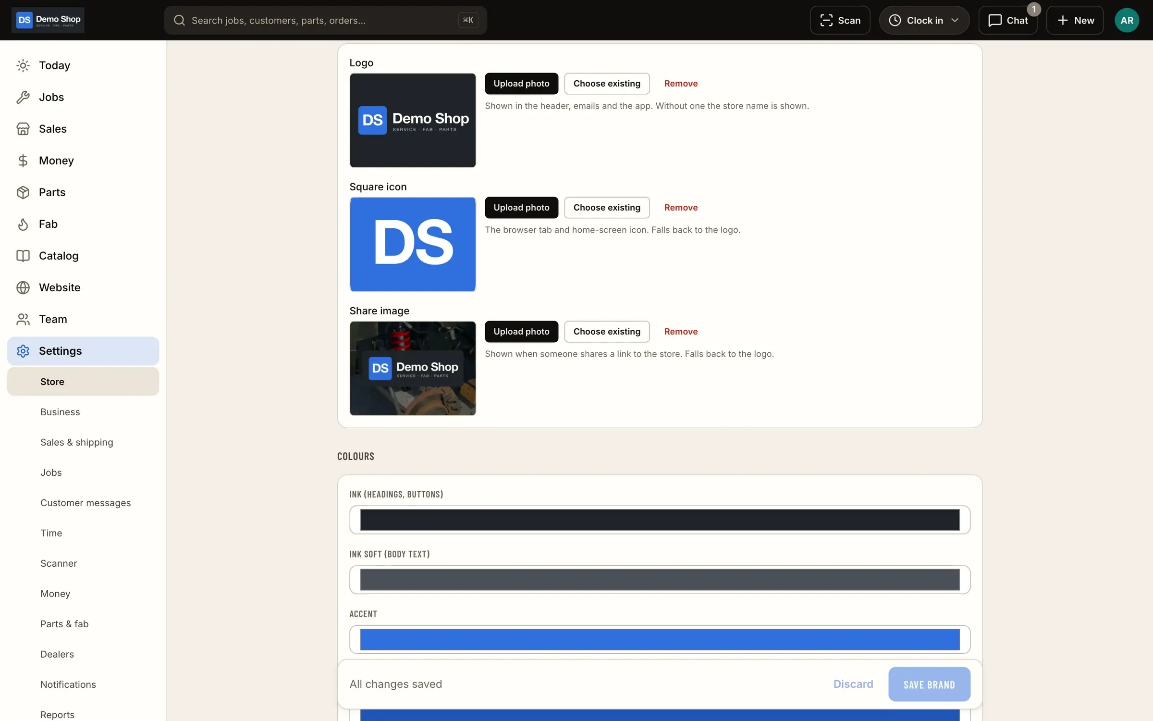Open the Notifications settings section
Screen dimensions: 1153x721
coord(68,684)
